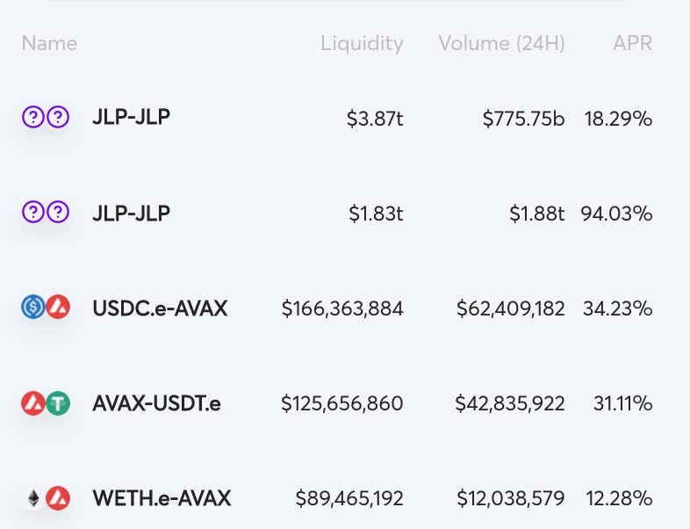Sort by Volume (24H) column header
Screen dimensions: 690x529
click(501, 43)
